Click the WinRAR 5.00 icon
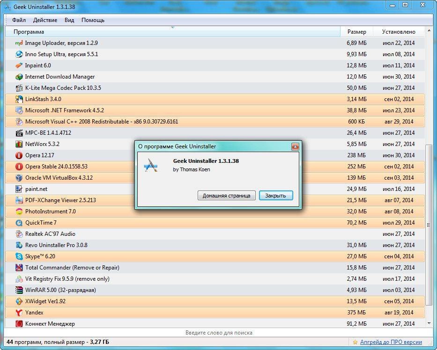 (19, 290)
